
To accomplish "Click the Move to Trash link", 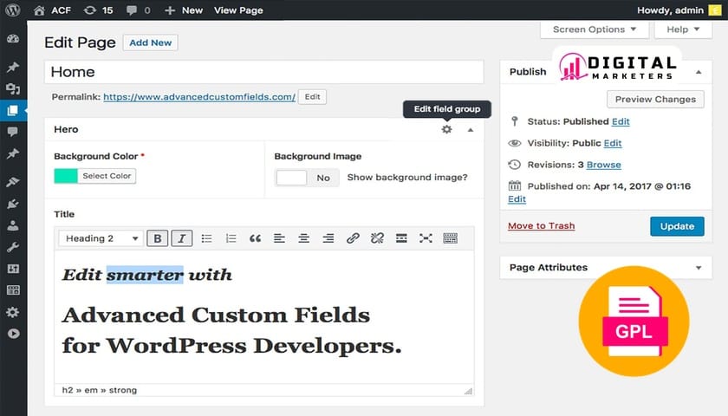I will pos(541,225).
